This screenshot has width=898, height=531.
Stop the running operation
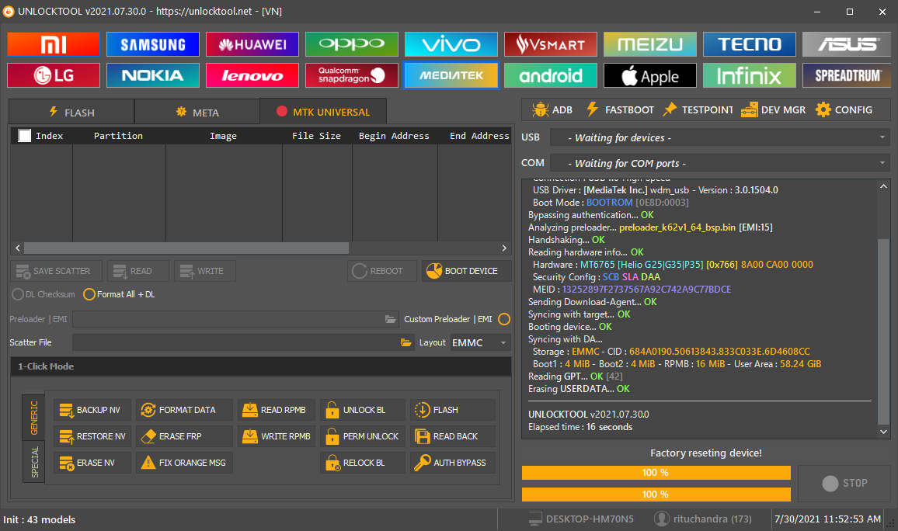844,484
